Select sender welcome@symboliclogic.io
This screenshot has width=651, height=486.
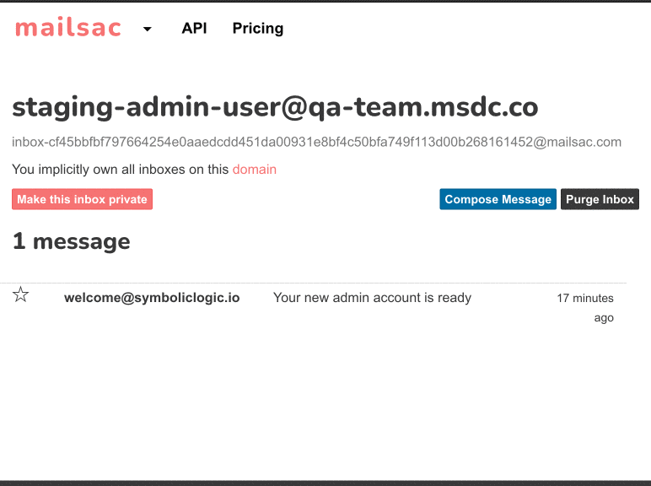pos(152,298)
